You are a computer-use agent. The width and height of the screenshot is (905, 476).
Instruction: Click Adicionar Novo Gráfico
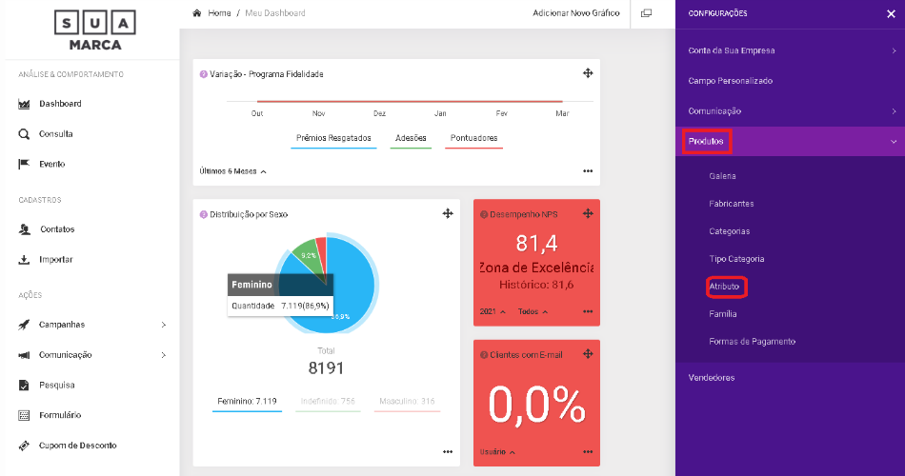576,13
